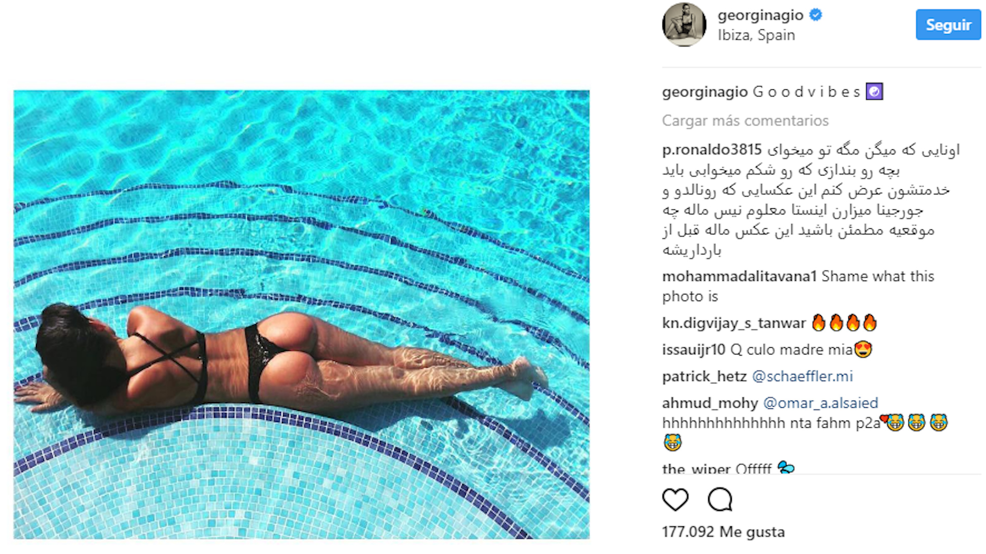Screen dimensions: 986x554
Task: Open the comment bubble icon
Action: coord(720,500)
